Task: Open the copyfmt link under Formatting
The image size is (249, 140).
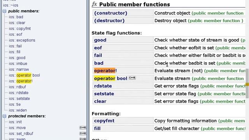Action: 104,121
